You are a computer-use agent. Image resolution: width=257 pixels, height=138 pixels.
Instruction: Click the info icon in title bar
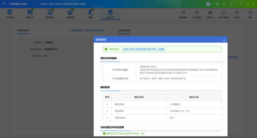[231, 4]
